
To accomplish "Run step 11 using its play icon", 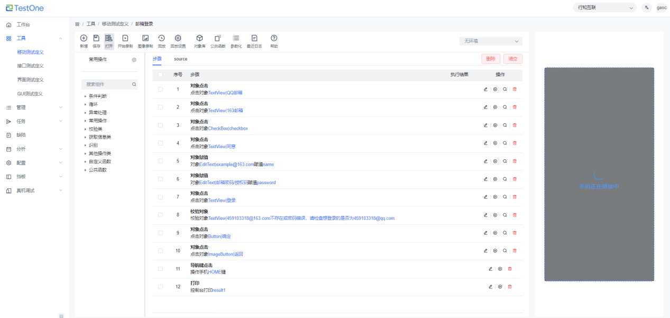I will click(x=500, y=269).
